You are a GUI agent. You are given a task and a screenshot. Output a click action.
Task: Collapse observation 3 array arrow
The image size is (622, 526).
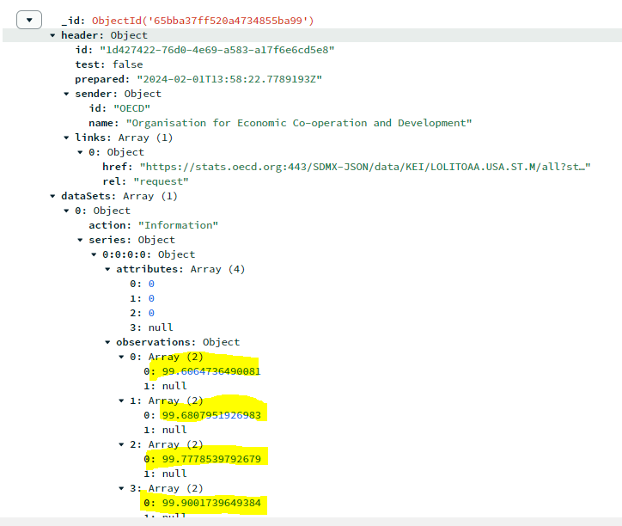click(122, 488)
